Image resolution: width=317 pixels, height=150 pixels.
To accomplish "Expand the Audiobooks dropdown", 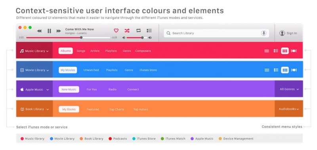I will click(289, 109).
